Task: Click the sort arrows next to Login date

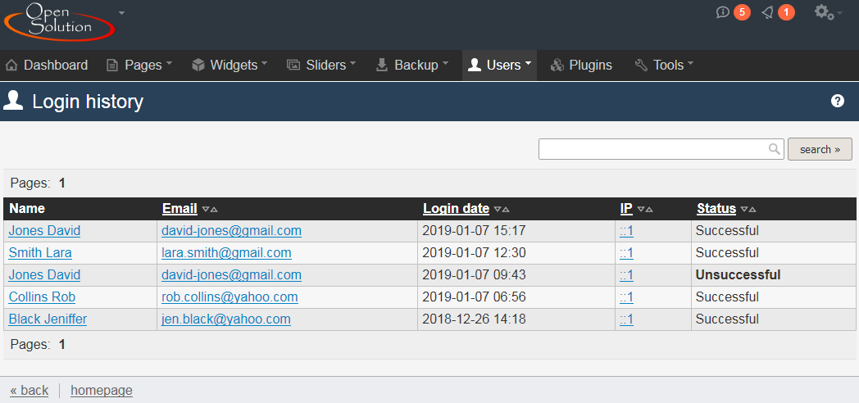Action: click(x=502, y=209)
